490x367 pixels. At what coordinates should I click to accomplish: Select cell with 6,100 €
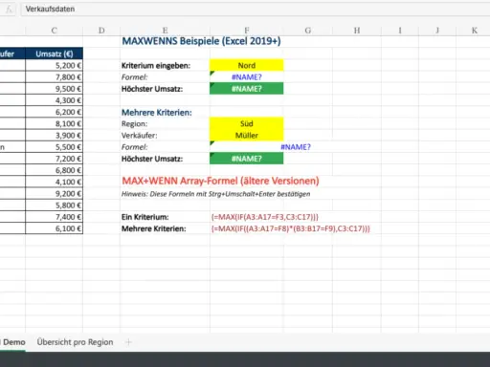coord(55,228)
